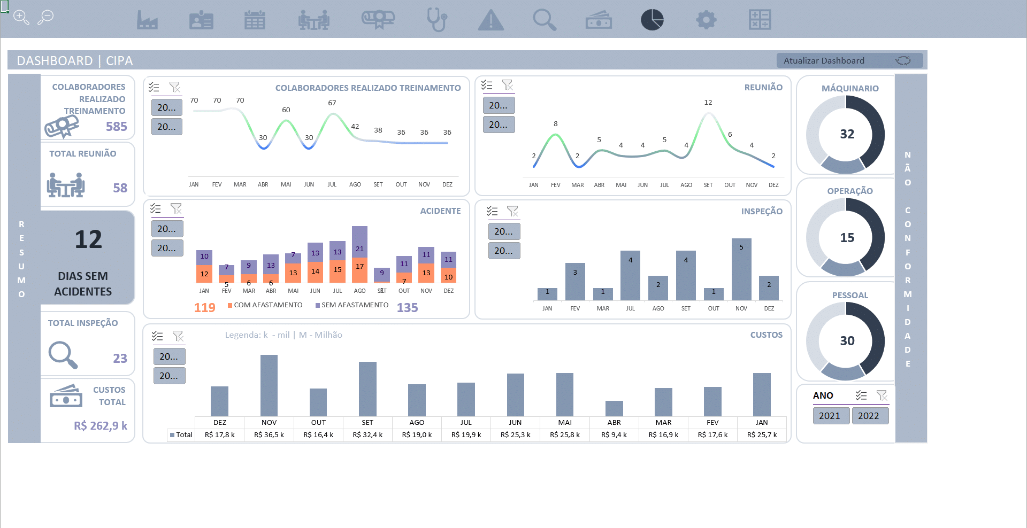Click the Máquinario donut chart value 32
Image resolution: width=1027 pixels, height=528 pixels.
[x=847, y=134]
